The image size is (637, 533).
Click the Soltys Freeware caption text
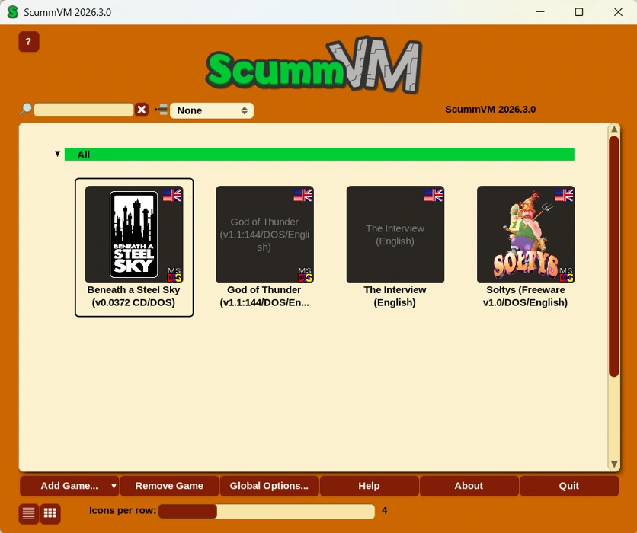[525, 296]
